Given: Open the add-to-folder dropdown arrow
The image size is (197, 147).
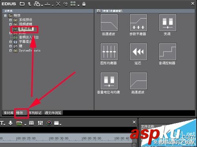Looking at the screenshot, I should 42,5.
